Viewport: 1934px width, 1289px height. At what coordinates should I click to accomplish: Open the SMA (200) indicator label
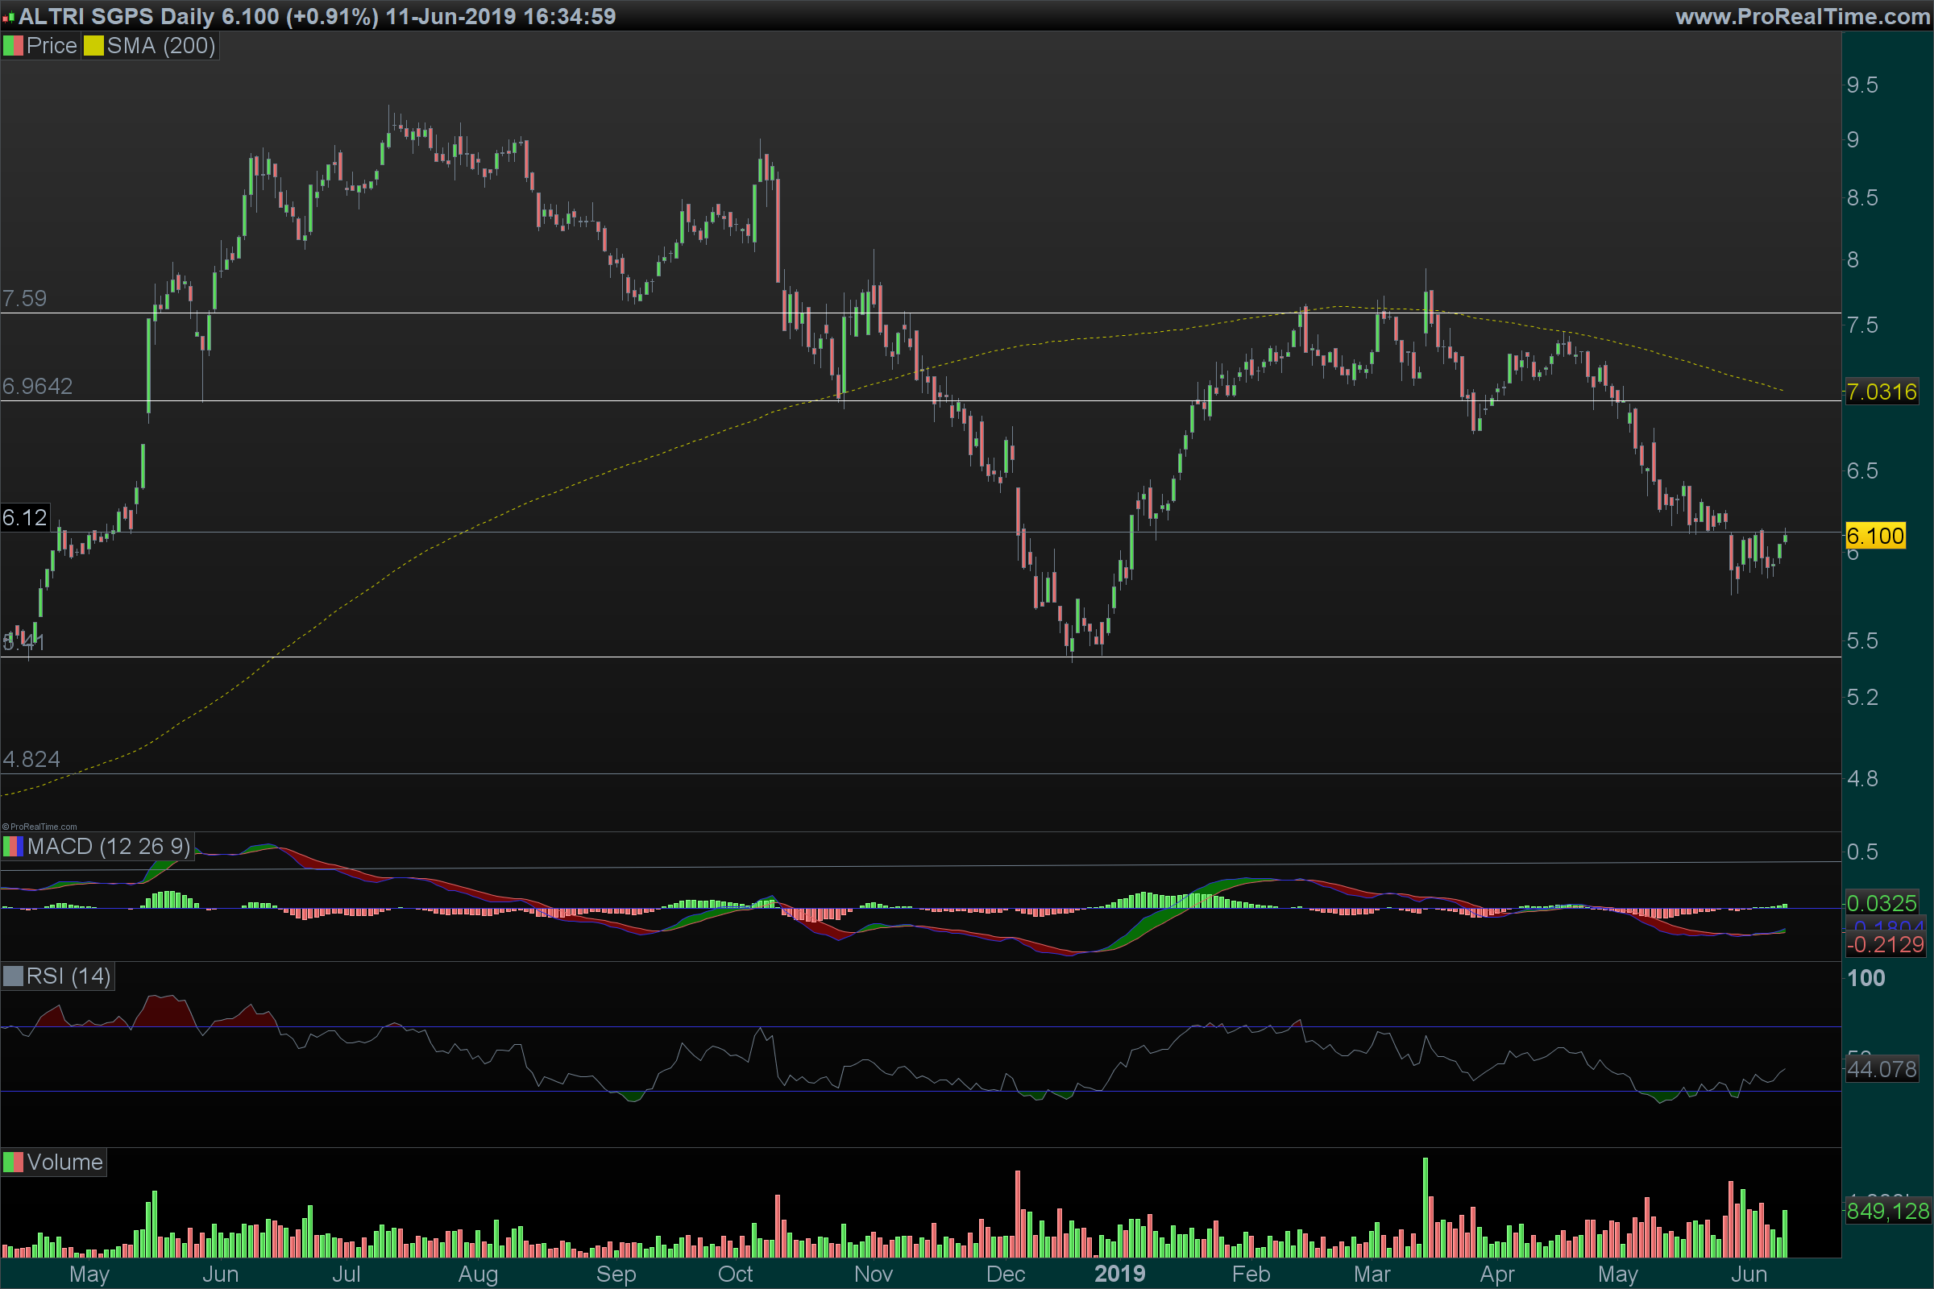[x=161, y=46]
